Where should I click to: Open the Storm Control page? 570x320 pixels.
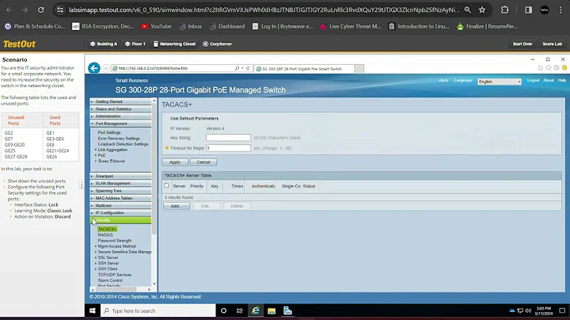pyautogui.click(x=110, y=280)
